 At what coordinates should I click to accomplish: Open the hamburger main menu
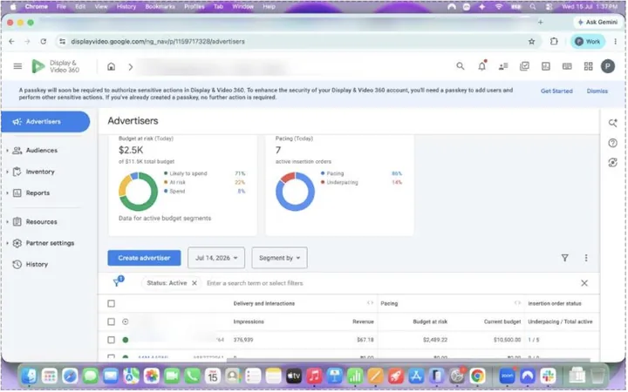pyautogui.click(x=17, y=66)
